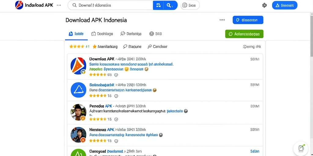Screen dimensions: 313x156
Task: Open the Oenoyoad Poidonnit title link
Action: pos(106,151)
